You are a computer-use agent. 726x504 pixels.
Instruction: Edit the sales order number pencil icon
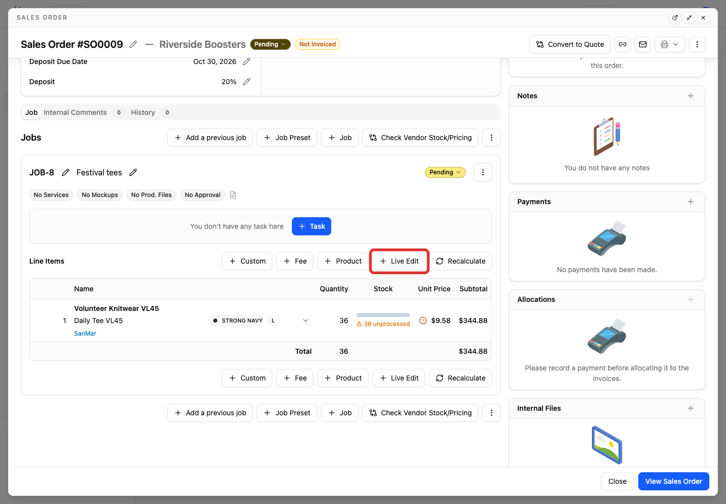tap(133, 44)
